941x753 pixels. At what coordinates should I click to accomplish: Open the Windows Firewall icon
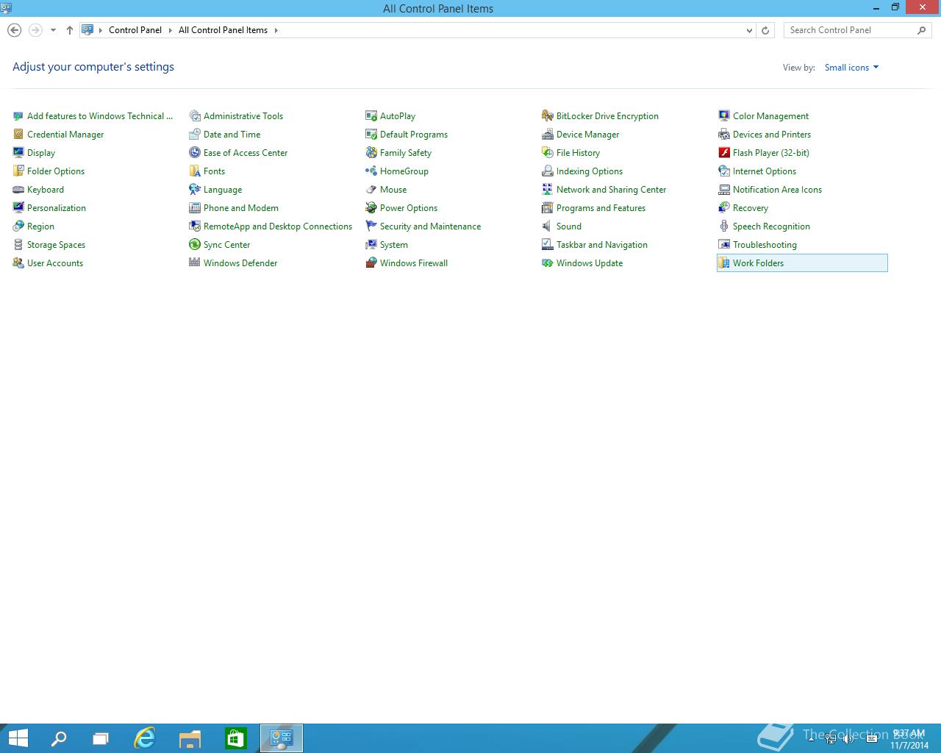371,263
